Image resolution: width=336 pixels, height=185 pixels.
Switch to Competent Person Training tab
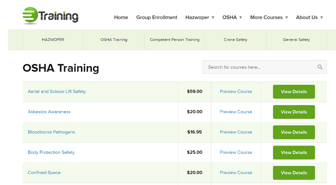coord(175,40)
